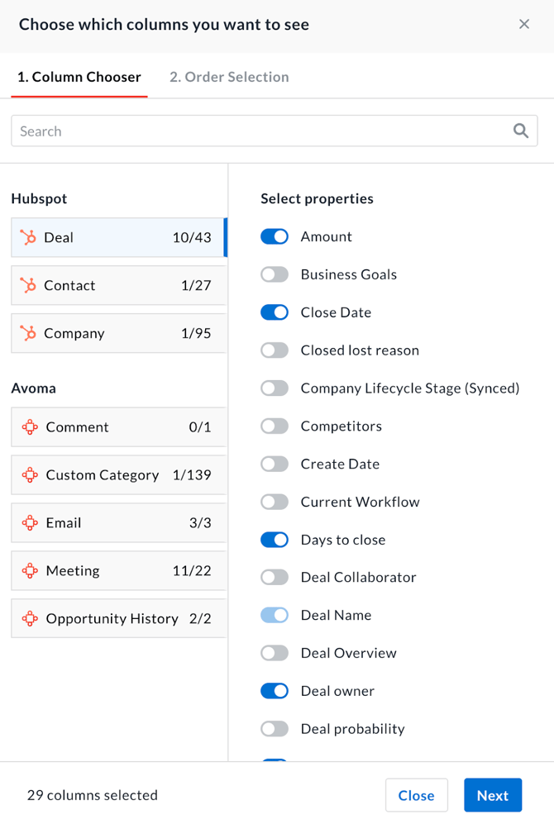Dismiss dialog with the X icon
Screen dimensions: 554x824
(x=524, y=24)
